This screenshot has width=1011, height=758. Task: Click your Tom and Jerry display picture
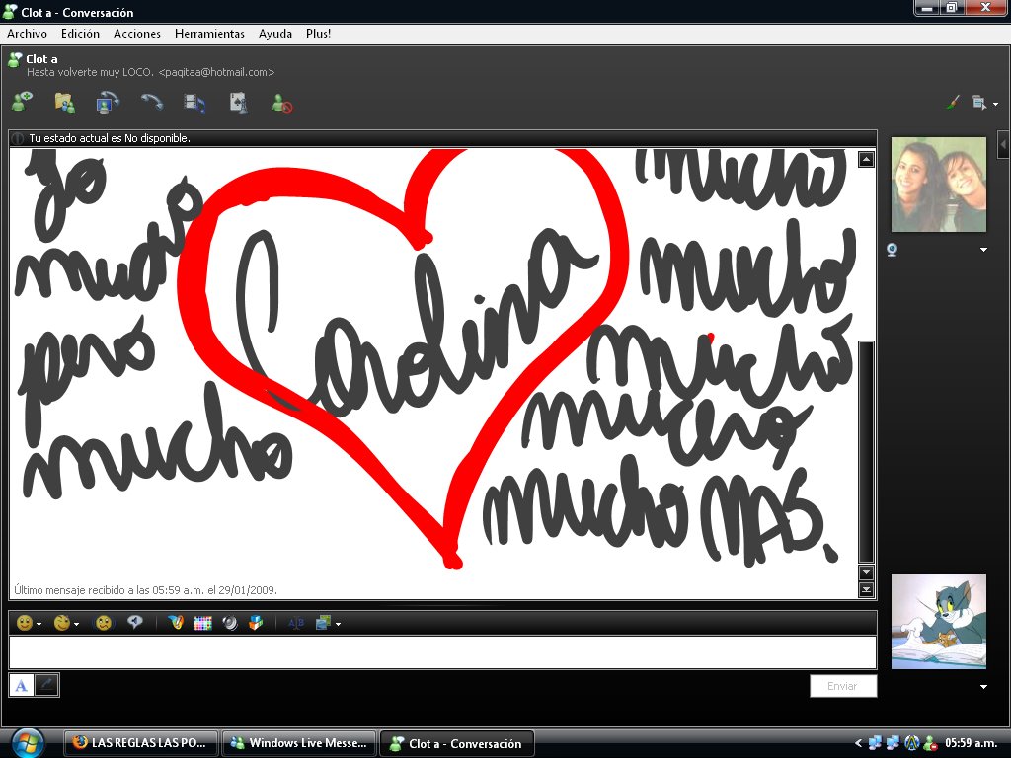[938, 622]
